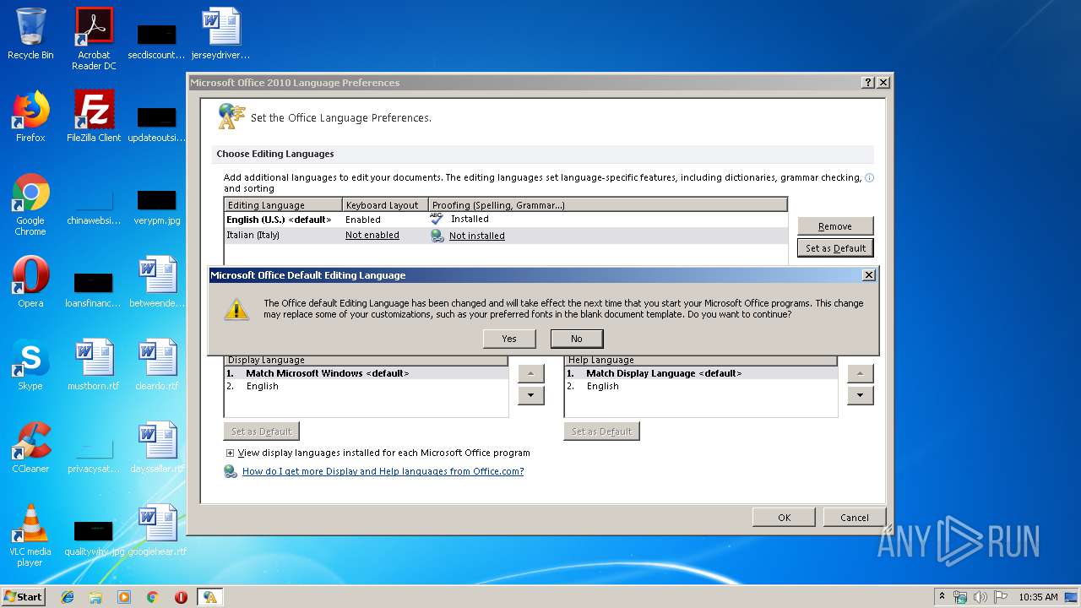Open cleardo.rtf desktop file
This screenshot has height=608, width=1081.
pos(157,365)
